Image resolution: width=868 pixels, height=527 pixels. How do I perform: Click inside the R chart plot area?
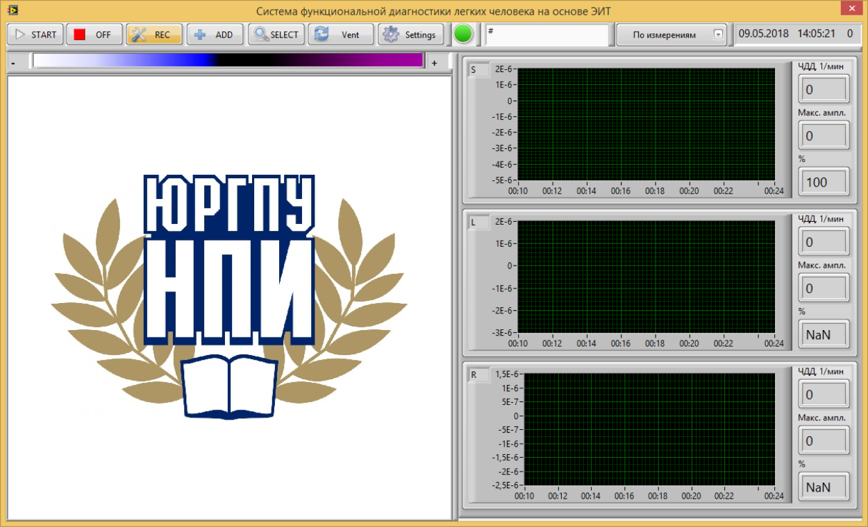(x=649, y=430)
